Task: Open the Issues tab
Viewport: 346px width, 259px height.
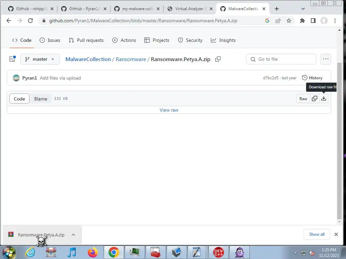Action: (x=50, y=40)
